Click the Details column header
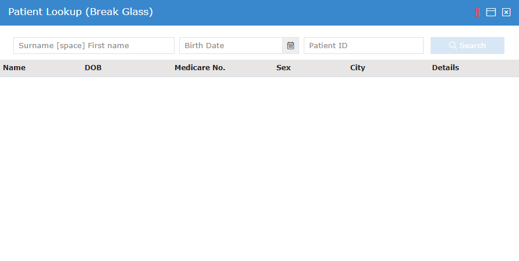This screenshot has width=519, height=261. [x=445, y=68]
